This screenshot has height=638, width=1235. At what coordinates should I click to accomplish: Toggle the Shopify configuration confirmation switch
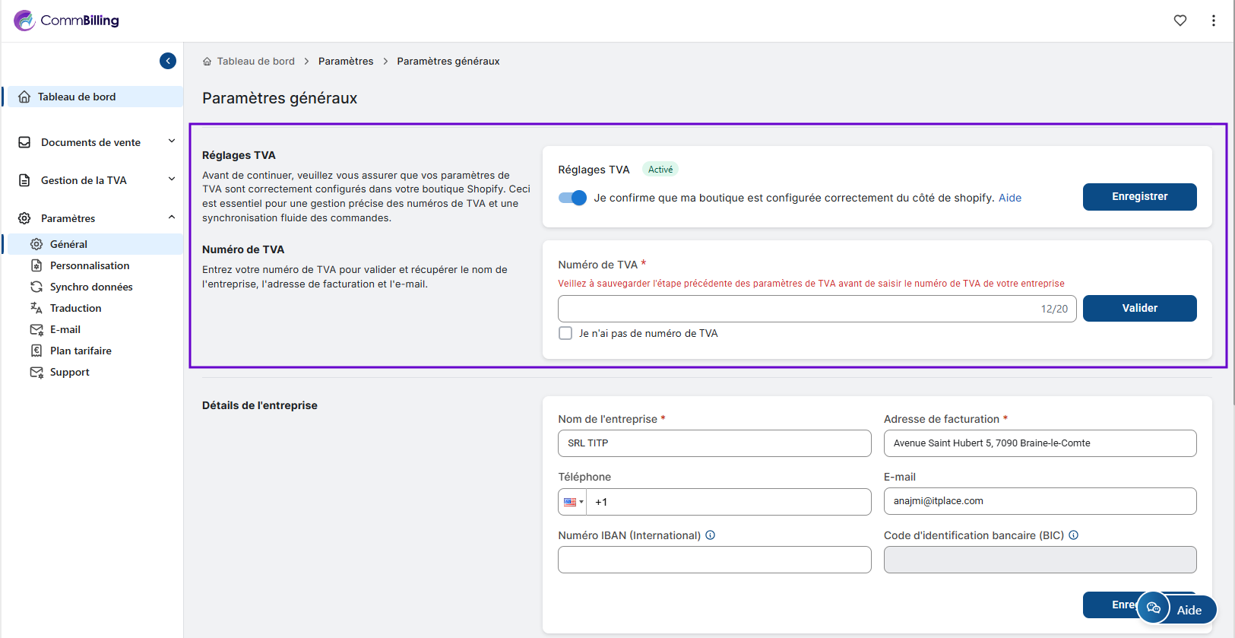click(572, 198)
